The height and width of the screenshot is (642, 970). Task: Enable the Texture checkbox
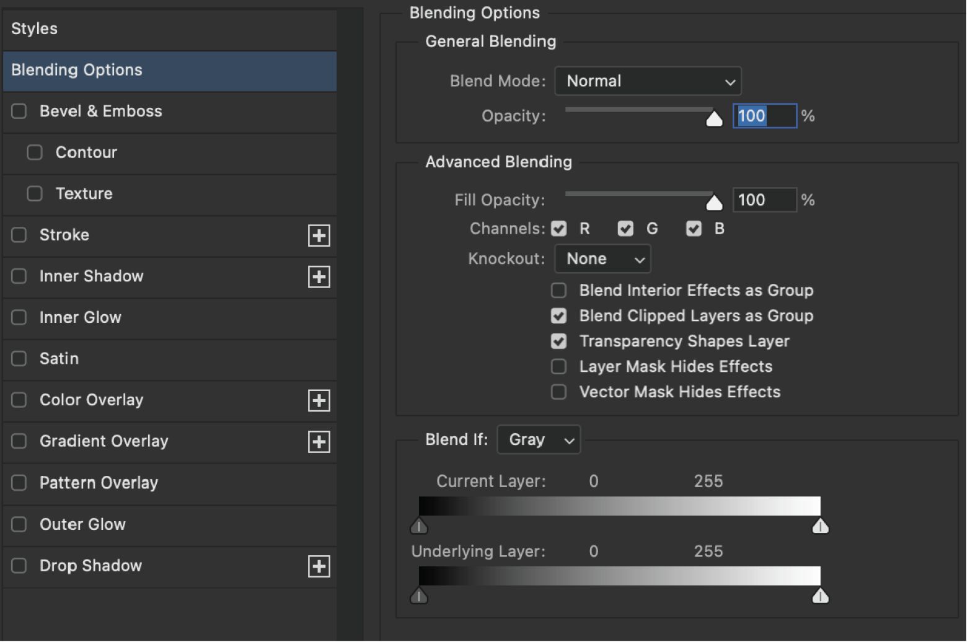[35, 194]
